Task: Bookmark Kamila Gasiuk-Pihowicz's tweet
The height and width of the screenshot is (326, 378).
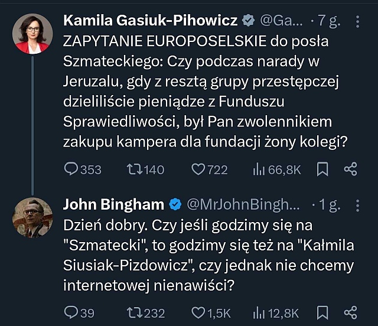Action: click(x=322, y=170)
